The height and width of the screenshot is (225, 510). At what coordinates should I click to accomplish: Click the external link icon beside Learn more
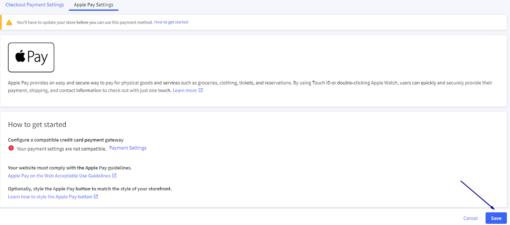click(x=201, y=90)
